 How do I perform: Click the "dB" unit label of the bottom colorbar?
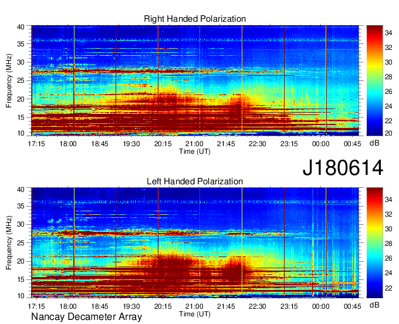(x=374, y=305)
